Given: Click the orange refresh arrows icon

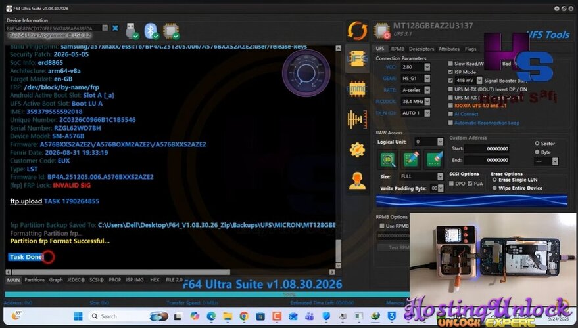Looking at the screenshot, I should [x=357, y=31].
